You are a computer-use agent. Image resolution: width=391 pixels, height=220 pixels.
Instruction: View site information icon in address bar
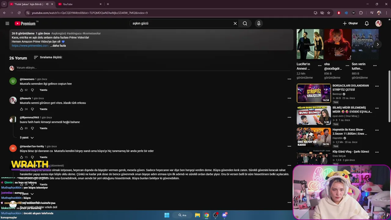28,13
